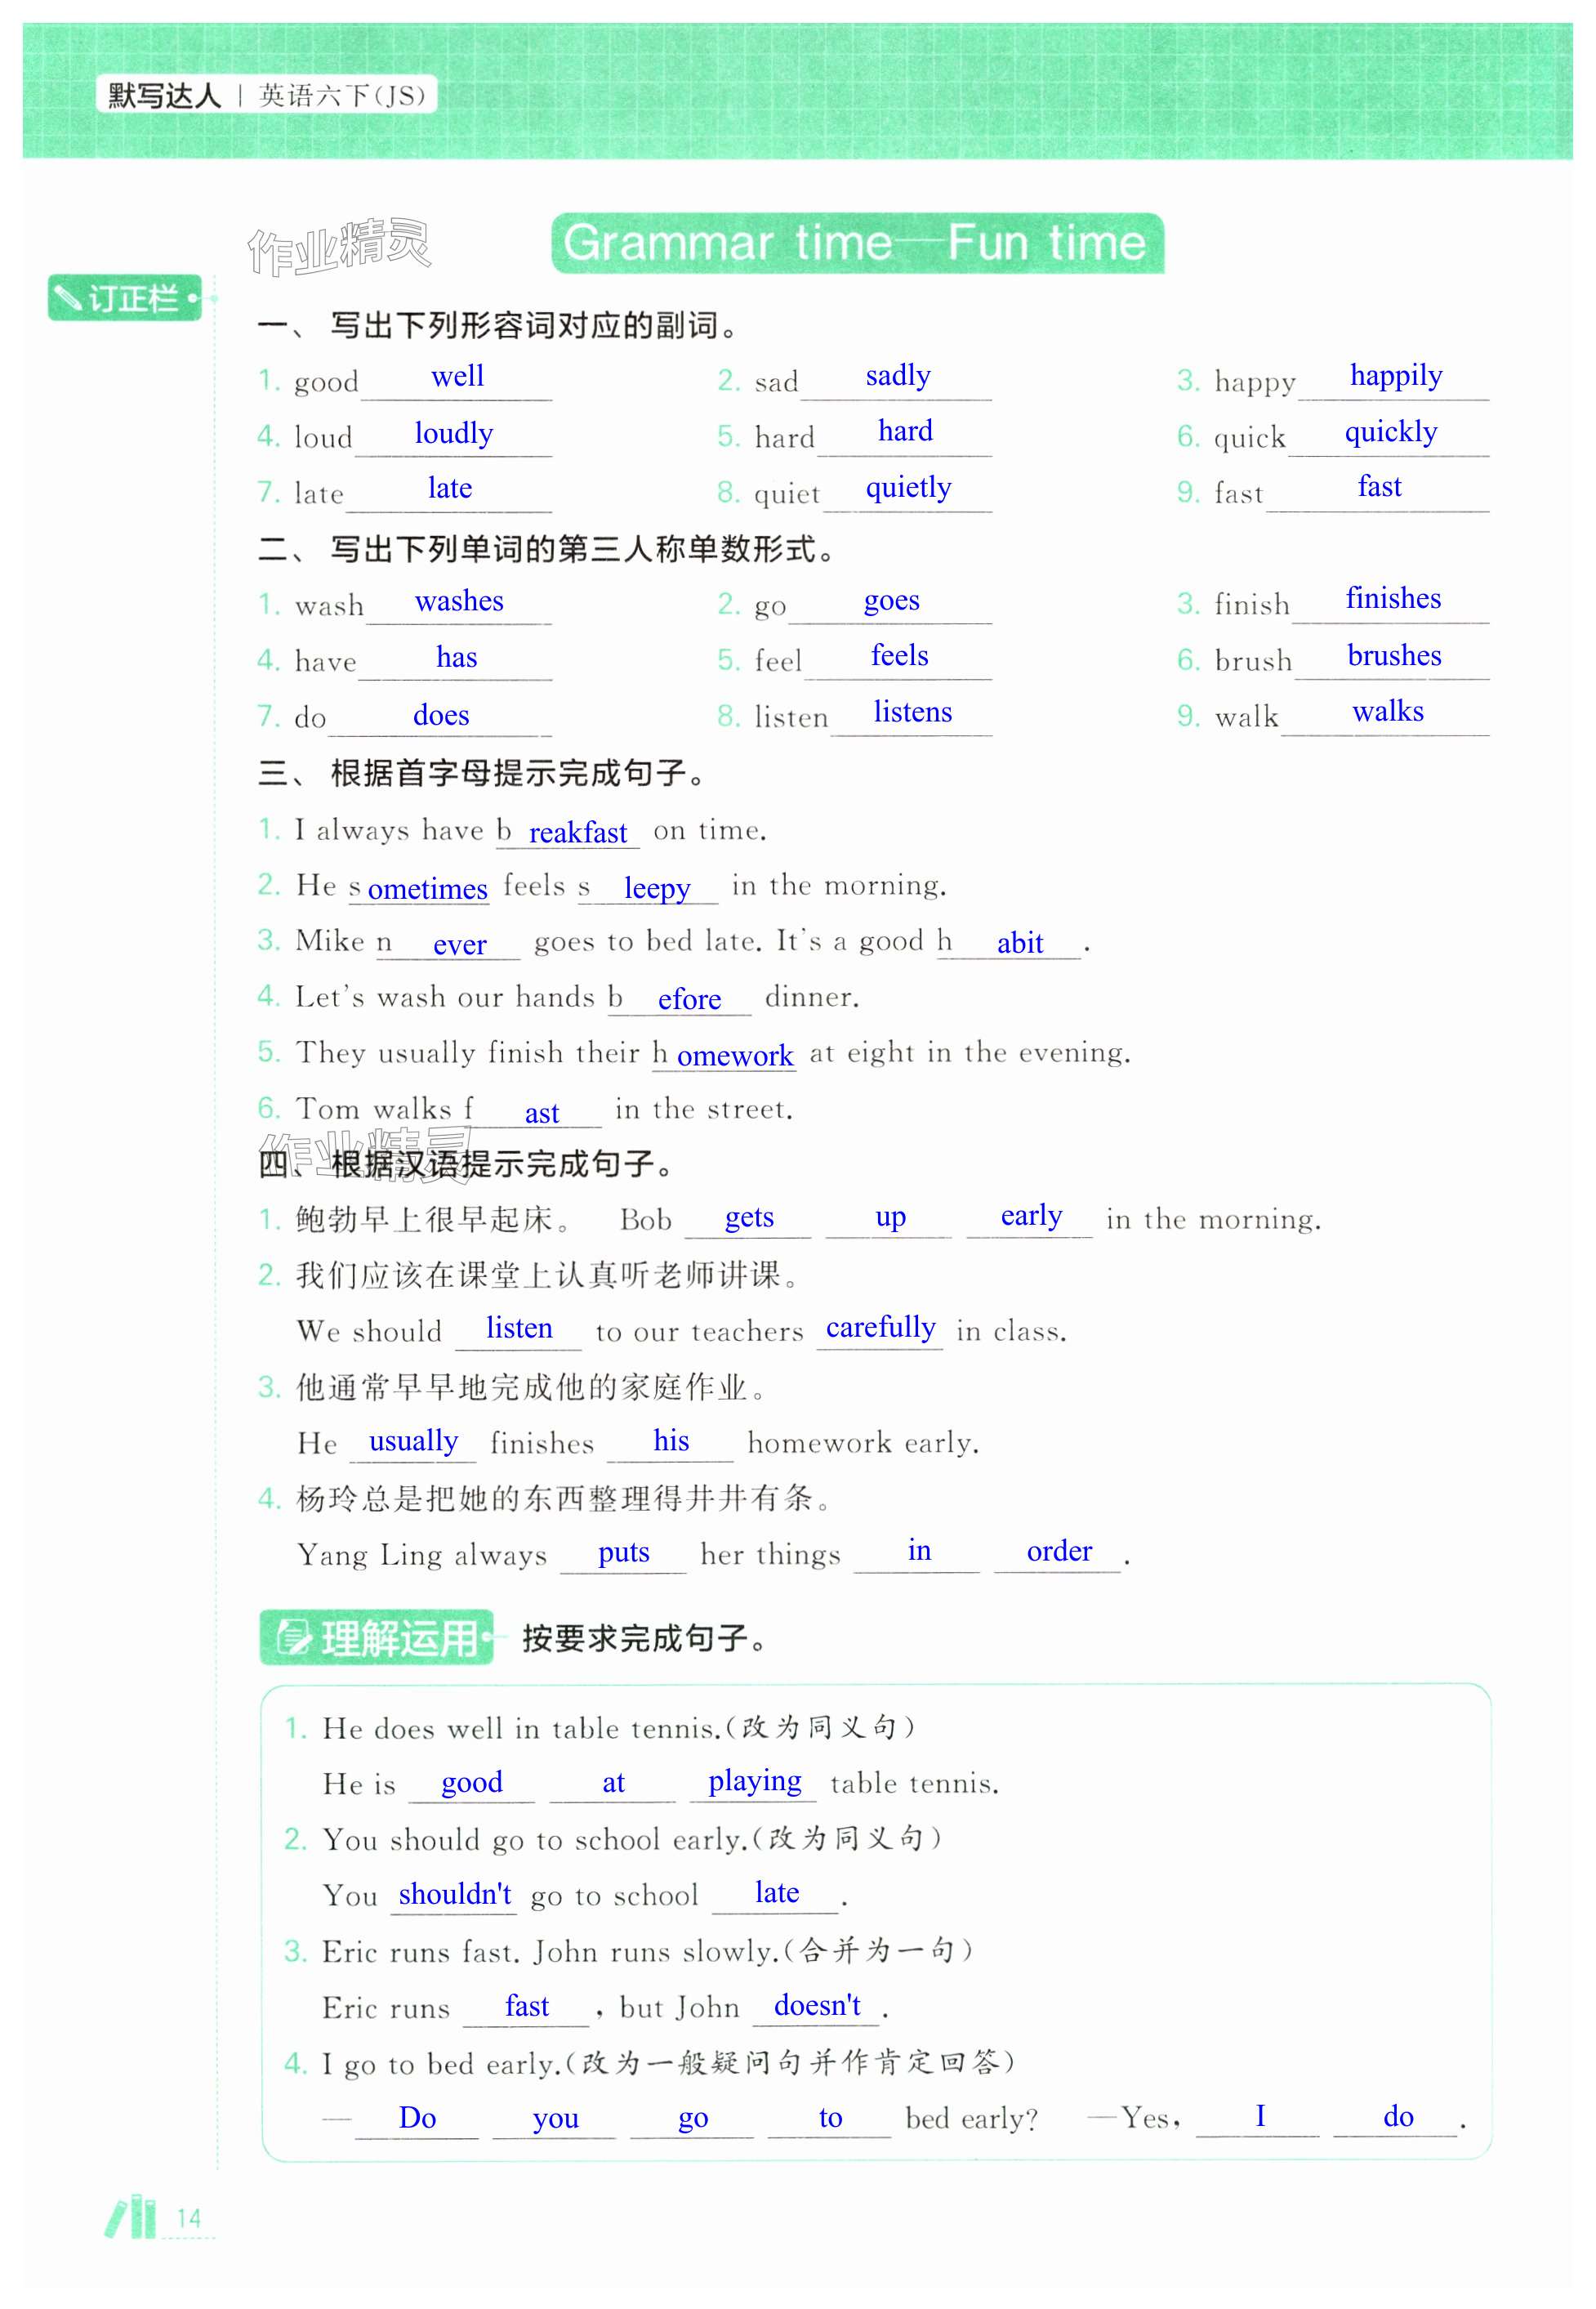
Task: Click the Grammar time—Fun time banner
Action: (x=857, y=243)
